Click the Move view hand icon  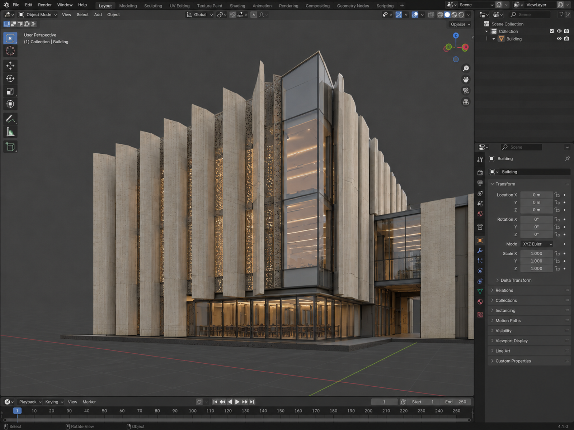click(x=466, y=80)
